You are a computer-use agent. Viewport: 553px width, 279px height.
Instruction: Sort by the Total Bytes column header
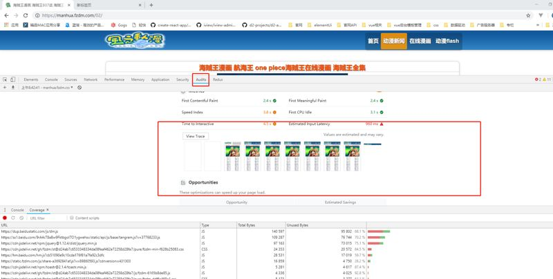coord(261,225)
